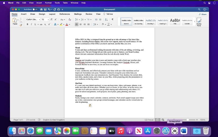Click the Share button
Screen dimensions: 218x137
click(202, 14)
